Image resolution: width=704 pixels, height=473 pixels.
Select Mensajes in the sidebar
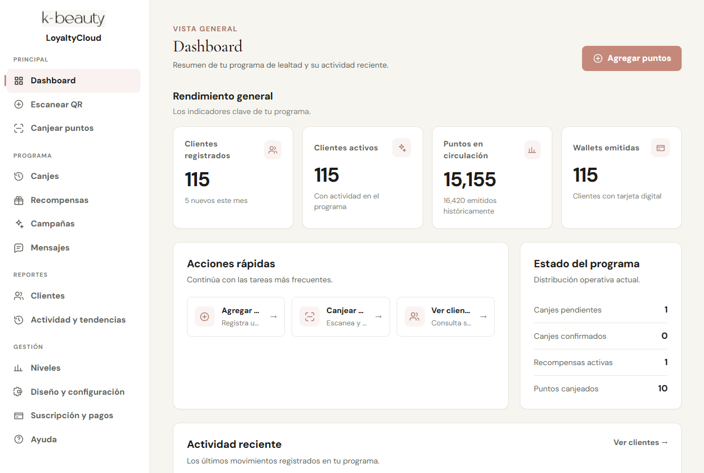tap(73, 248)
